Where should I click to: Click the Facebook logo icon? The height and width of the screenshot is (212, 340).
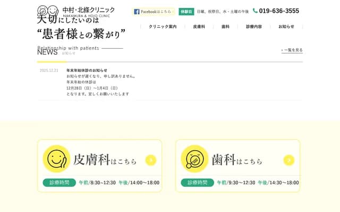point(137,11)
